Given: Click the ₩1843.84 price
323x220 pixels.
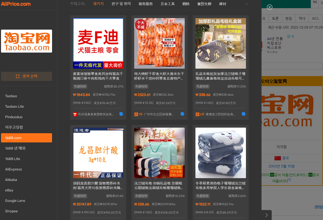Looking at the screenshot, I should pyautogui.click(x=81, y=95).
